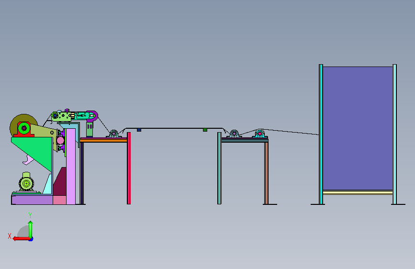Screen dimensions: 415x269
Task: Select the cyan left post of the panel frame
Action: [321, 134]
